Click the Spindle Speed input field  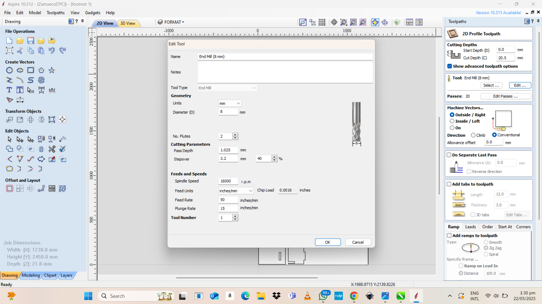click(x=228, y=181)
